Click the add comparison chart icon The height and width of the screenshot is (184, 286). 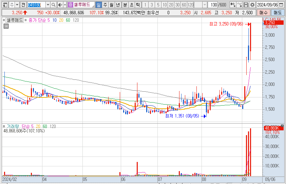[233, 5]
